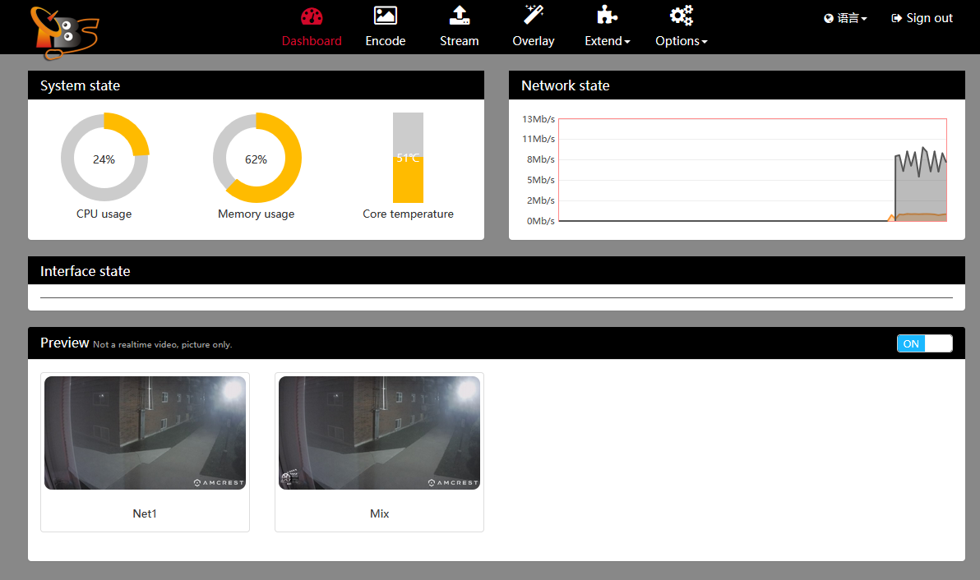Viewport: 980px width, 580px height.
Task: Click the sign out arrow icon
Action: pos(896,18)
